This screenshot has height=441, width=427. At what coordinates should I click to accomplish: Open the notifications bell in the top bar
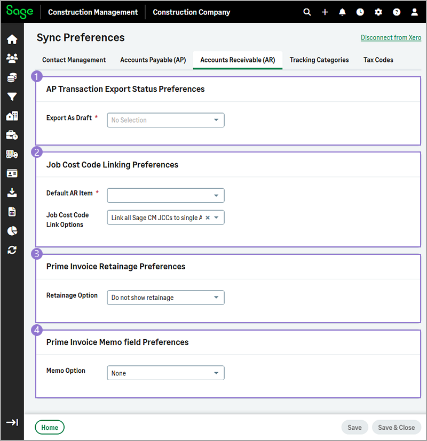pyautogui.click(x=342, y=11)
